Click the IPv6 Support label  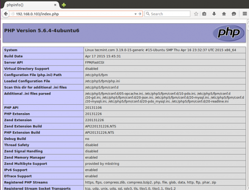tap(16, 170)
